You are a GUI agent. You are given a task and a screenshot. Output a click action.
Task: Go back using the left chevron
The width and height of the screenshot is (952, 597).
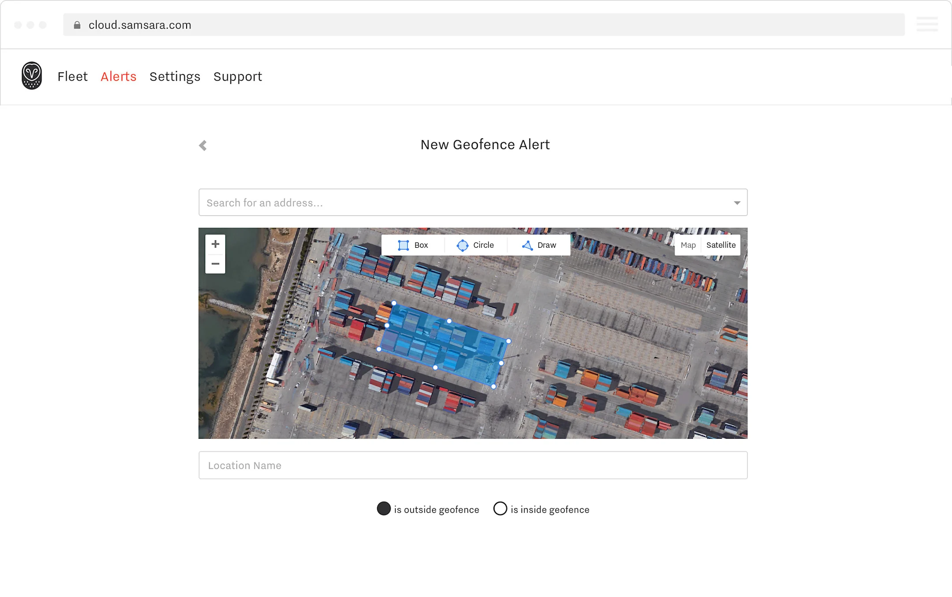tap(203, 146)
